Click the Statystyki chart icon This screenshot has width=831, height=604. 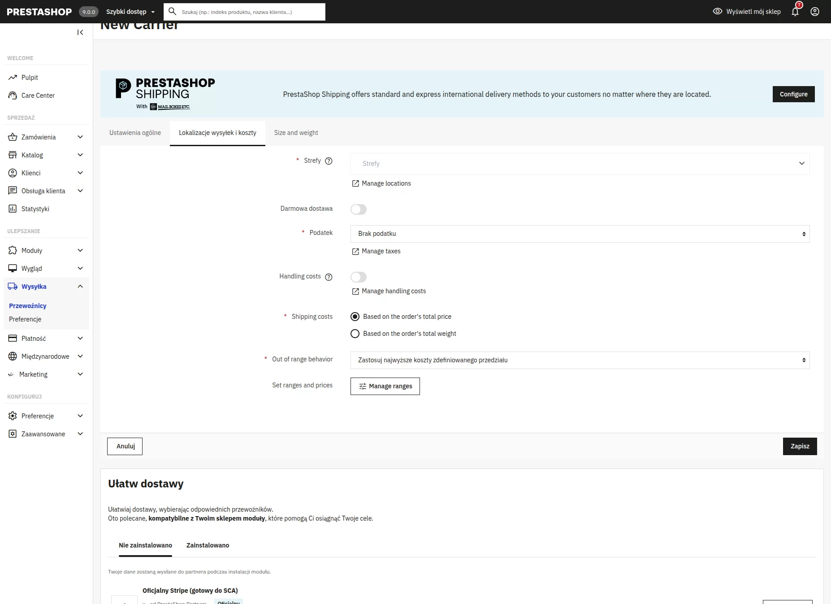(13, 209)
